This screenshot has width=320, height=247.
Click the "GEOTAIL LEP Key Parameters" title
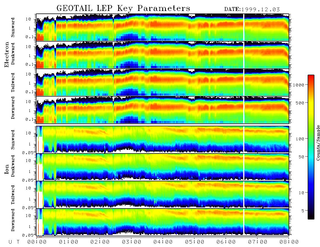[123, 8]
